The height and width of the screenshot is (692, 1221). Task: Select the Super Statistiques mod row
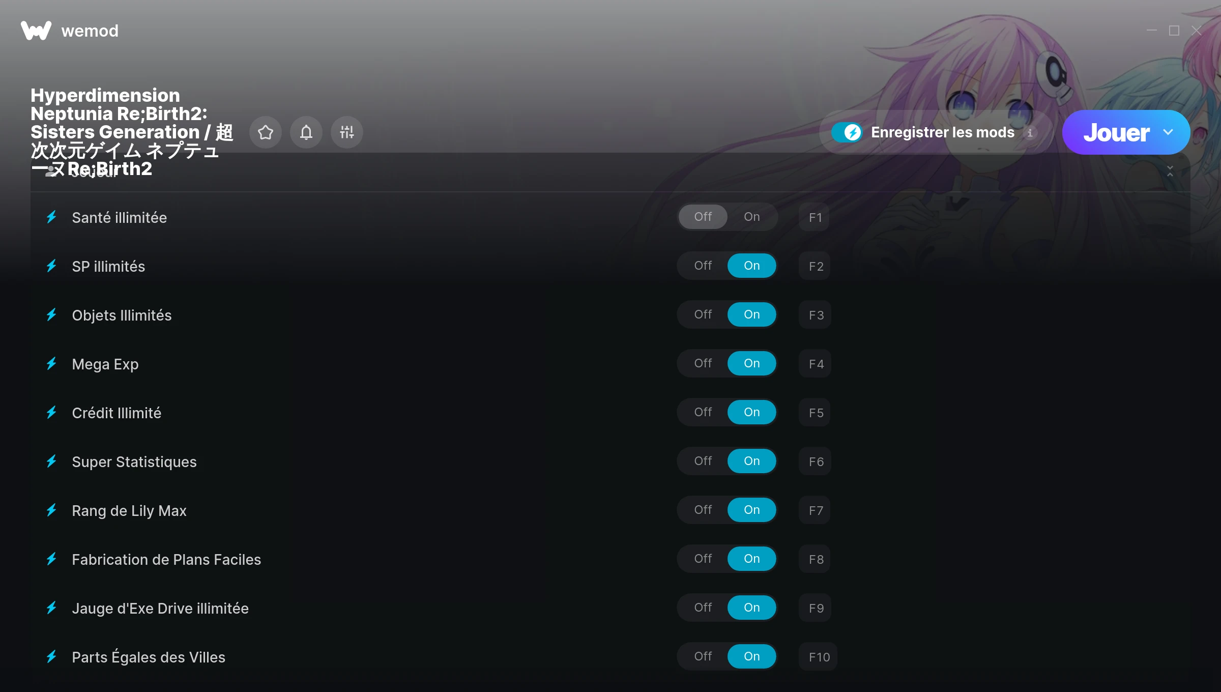[x=610, y=462]
